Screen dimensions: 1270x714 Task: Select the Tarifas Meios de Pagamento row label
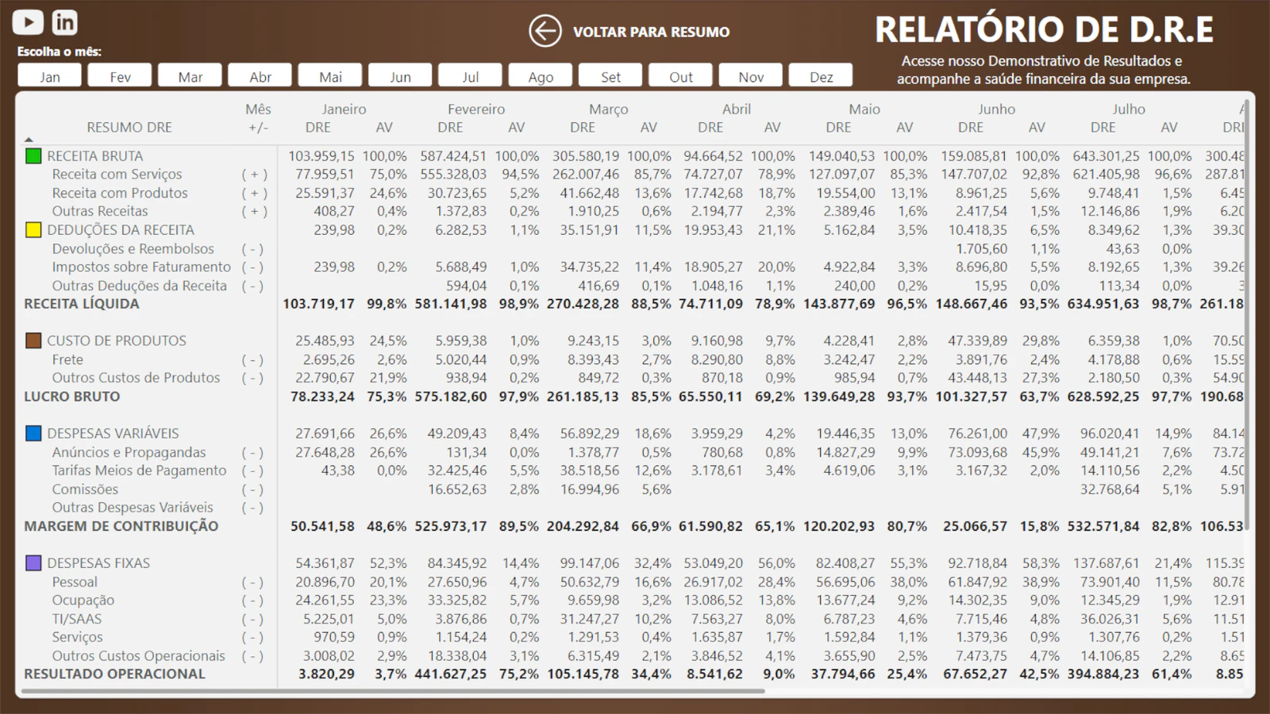[x=139, y=470]
